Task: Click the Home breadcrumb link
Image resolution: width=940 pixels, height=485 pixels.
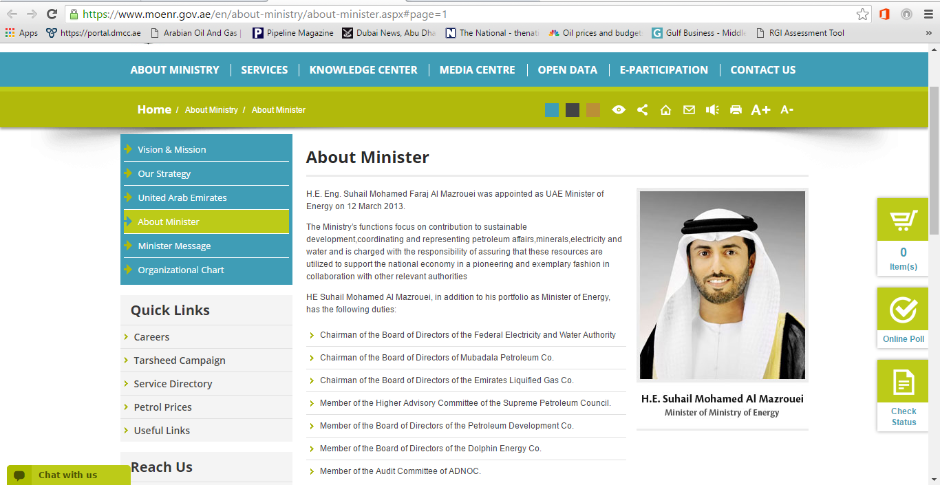Action: point(154,109)
